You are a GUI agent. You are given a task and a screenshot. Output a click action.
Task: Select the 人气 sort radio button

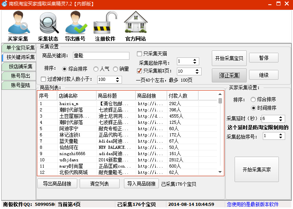click(96, 69)
